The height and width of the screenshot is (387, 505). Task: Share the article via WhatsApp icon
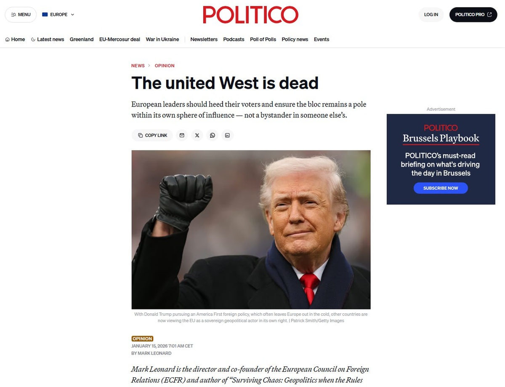point(213,135)
